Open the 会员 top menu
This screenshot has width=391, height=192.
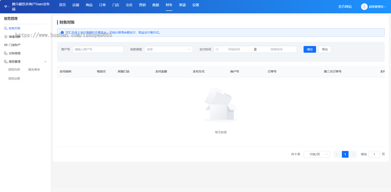point(129,5)
